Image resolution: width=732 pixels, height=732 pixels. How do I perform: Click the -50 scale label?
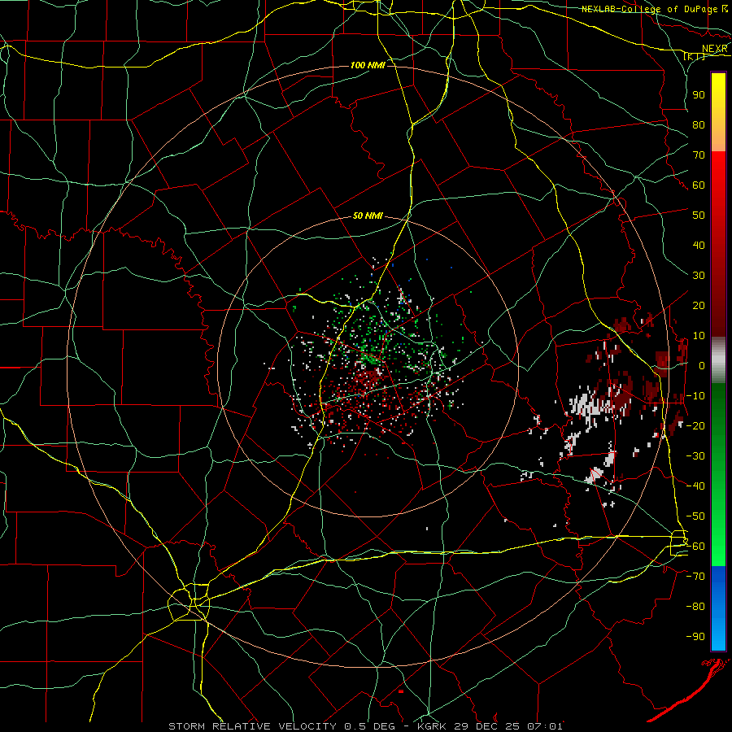coord(695,516)
